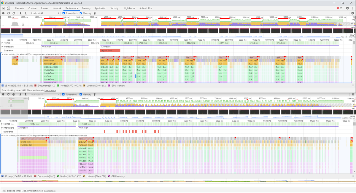356x193 pixels.
Task: Click trash icon in lower Performance toolbar
Action: coord(95,95)
